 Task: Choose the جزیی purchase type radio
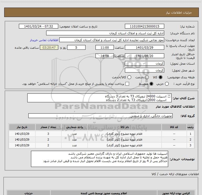tap(167, 84)
